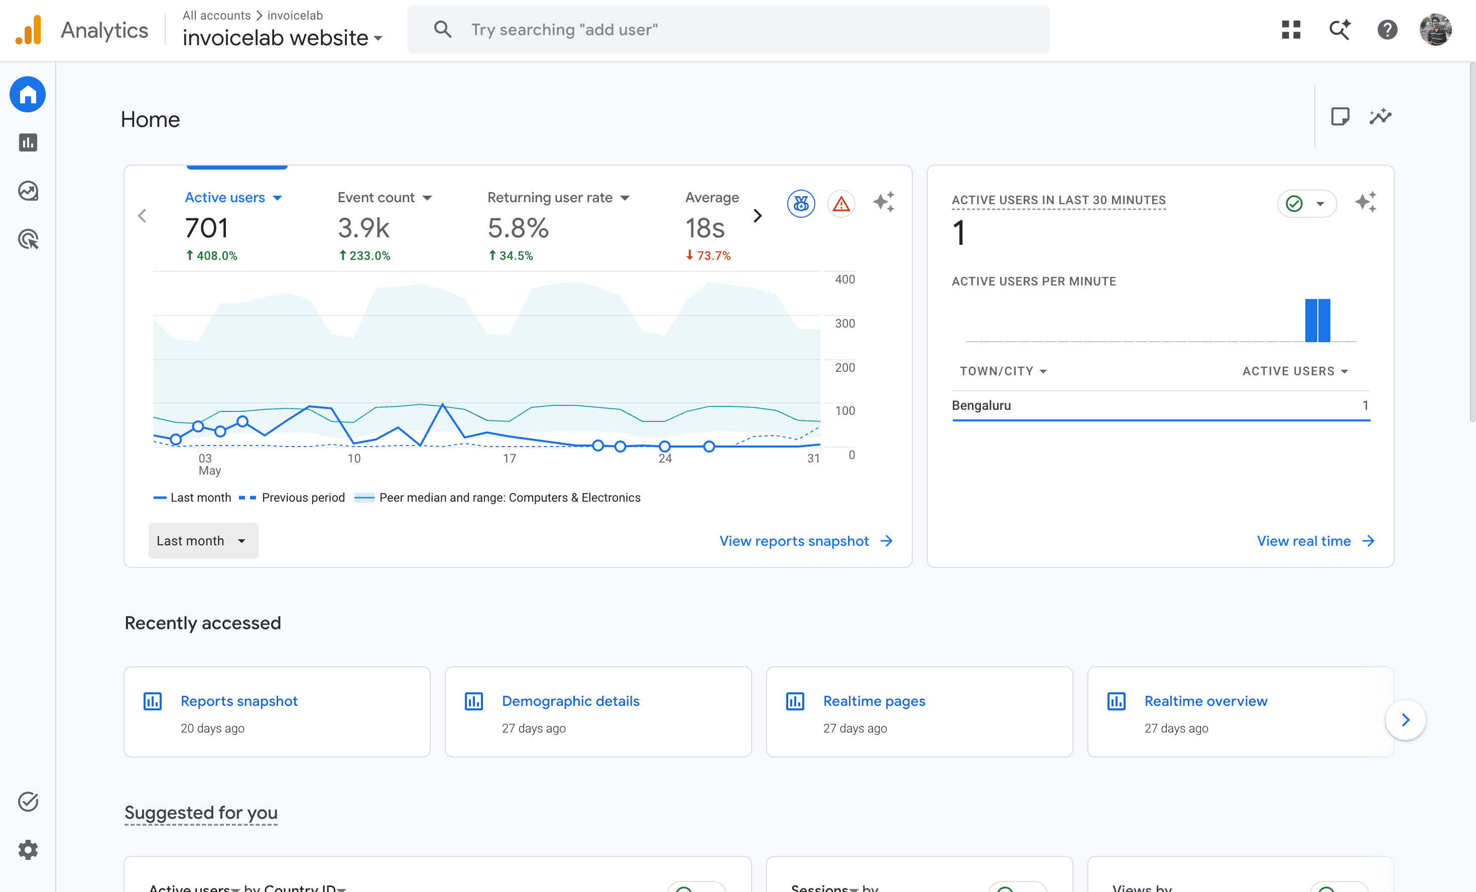Click the 73.7% average decrease value
Viewport: 1476px width, 892px height.
[708, 256]
